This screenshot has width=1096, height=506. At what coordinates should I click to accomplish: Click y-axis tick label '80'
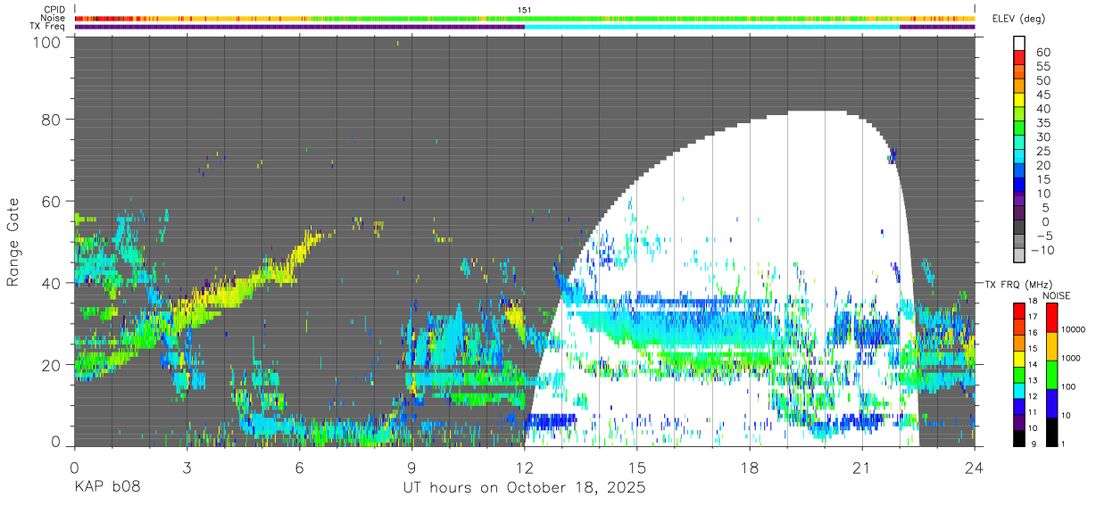pos(52,120)
